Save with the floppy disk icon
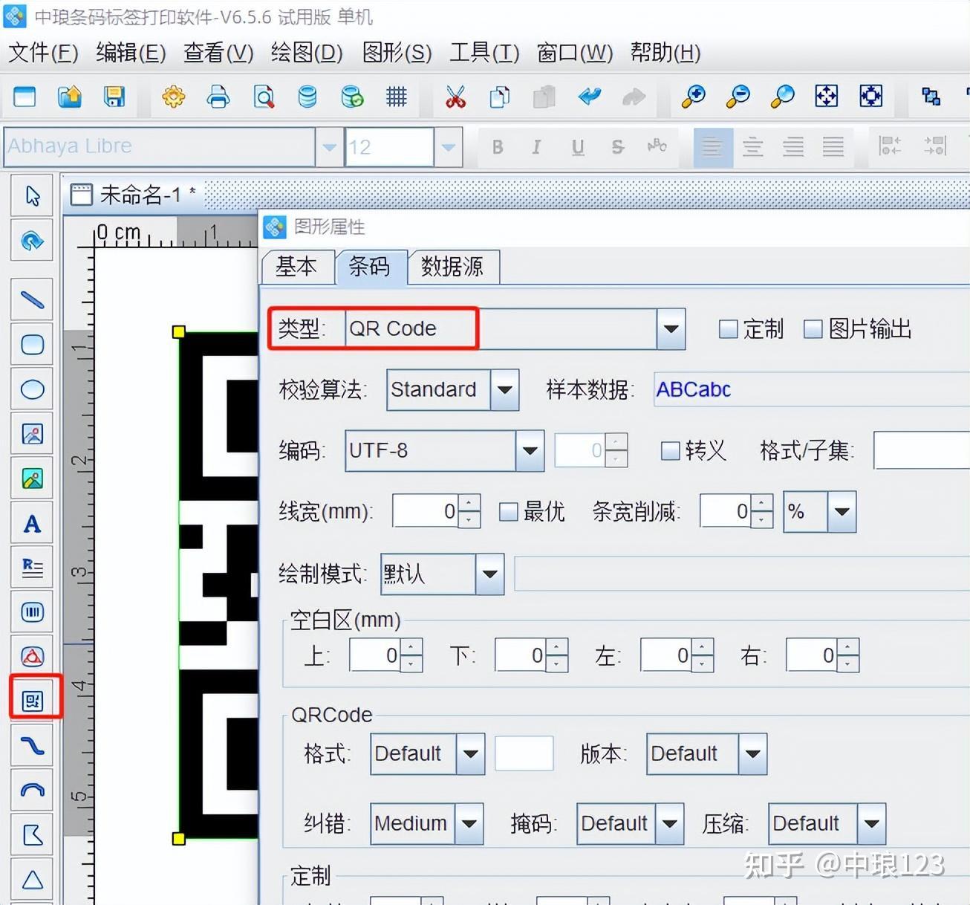The image size is (970, 905). click(x=114, y=97)
